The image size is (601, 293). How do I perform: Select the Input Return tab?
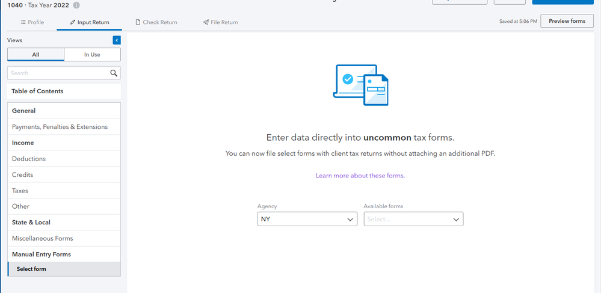tap(89, 22)
